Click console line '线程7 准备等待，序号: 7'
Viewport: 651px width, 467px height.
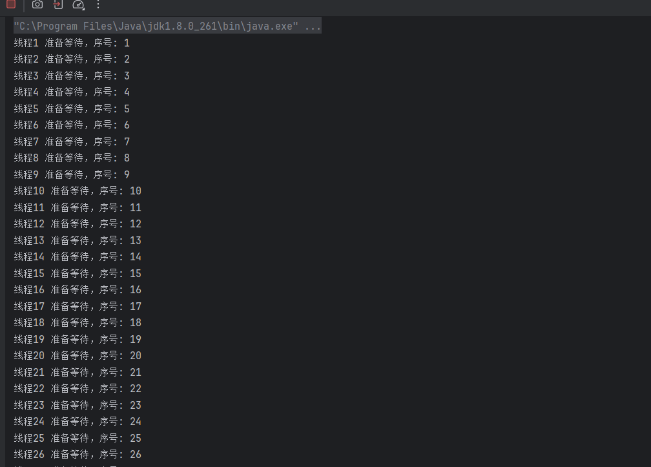pos(72,141)
